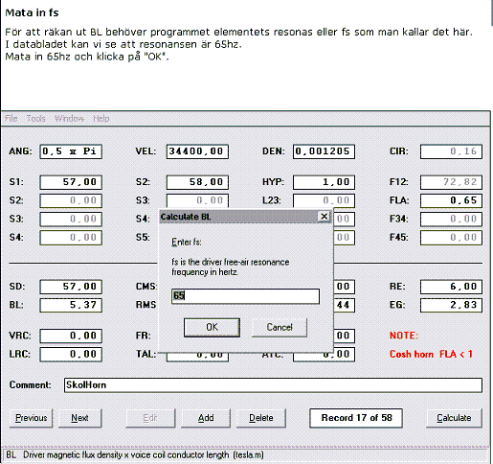This screenshot has height=464, width=493.
Task: Open the File menu
Action: (11, 119)
